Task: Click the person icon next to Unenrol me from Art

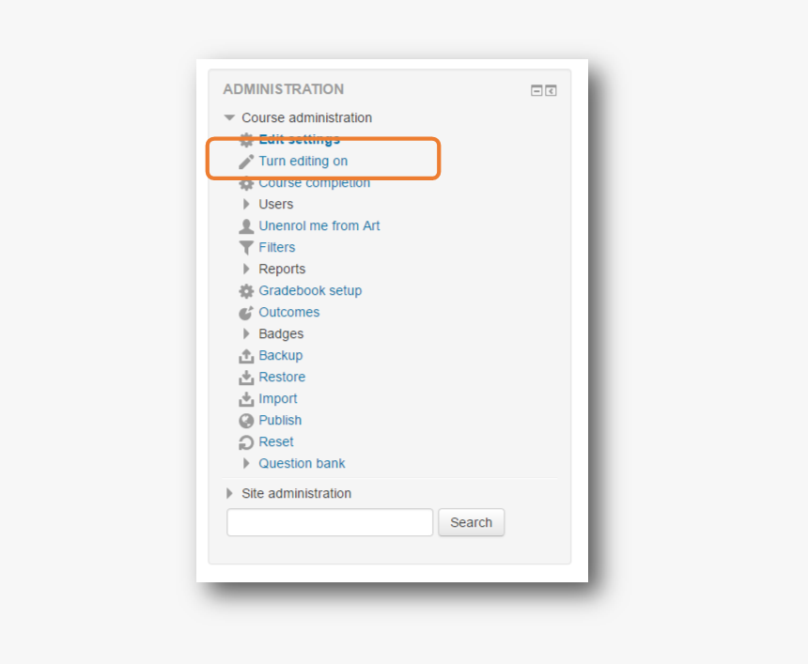Action: (x=246, y=225)
